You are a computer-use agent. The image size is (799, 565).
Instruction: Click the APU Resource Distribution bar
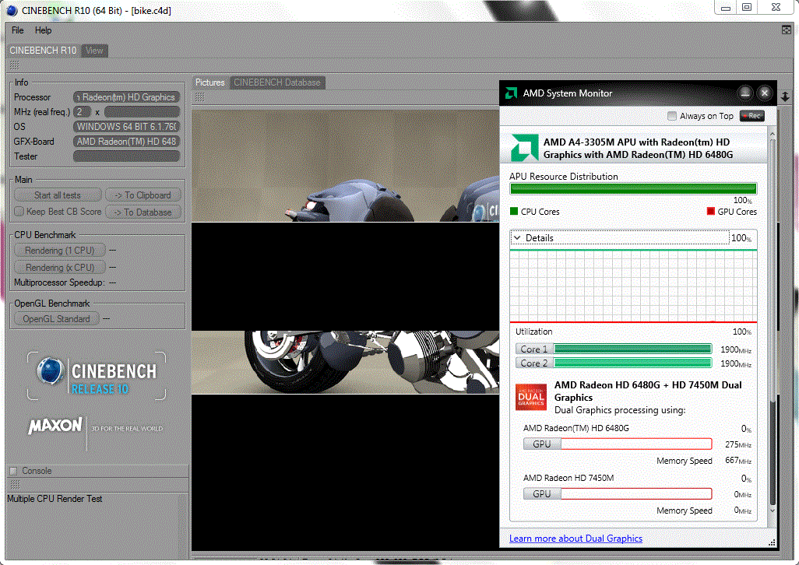coord(633,189)
